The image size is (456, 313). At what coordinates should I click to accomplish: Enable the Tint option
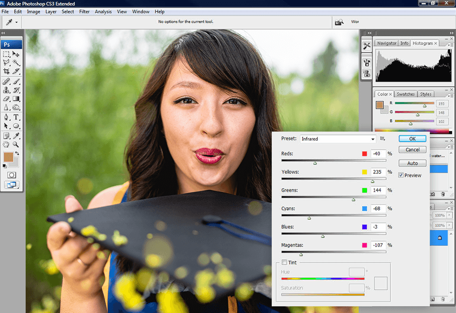284,262
